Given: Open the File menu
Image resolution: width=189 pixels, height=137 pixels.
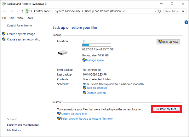Looking at the screenshot, I should tap(4, 18).
